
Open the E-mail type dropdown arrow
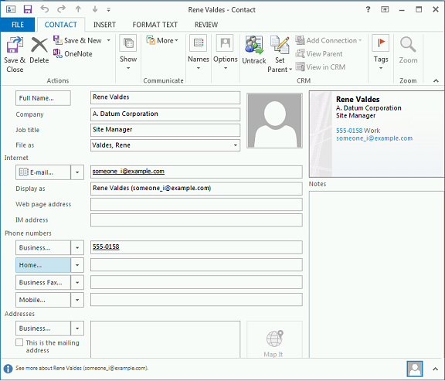77,172
